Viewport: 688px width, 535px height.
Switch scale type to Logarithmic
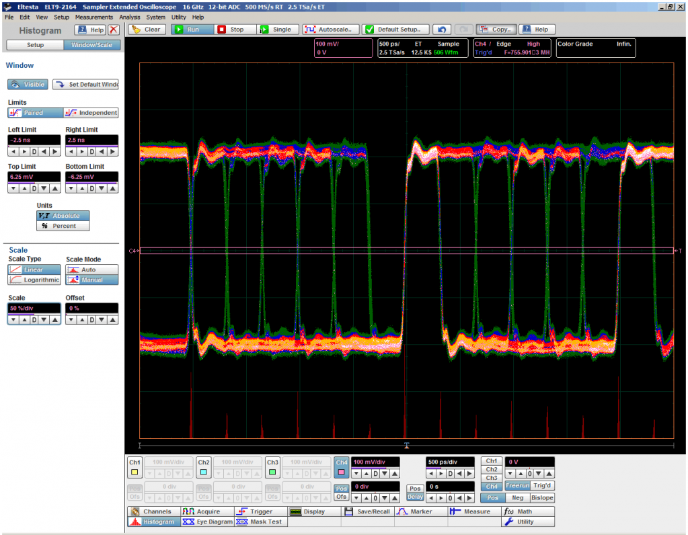coord(34,280)
